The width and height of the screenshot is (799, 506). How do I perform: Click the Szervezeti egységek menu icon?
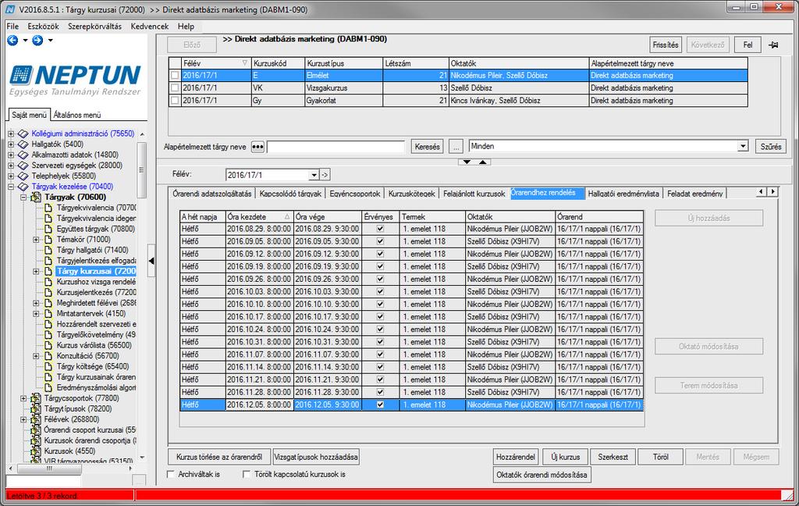(x=23, y=166)
